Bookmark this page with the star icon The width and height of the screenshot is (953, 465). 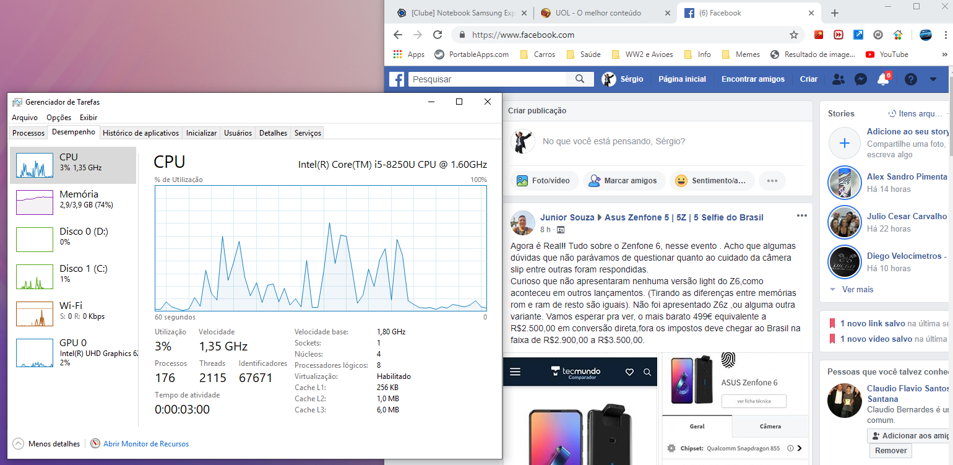pos(794,35)
